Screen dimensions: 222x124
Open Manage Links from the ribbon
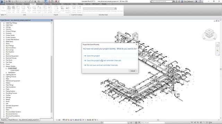[39, 9]
